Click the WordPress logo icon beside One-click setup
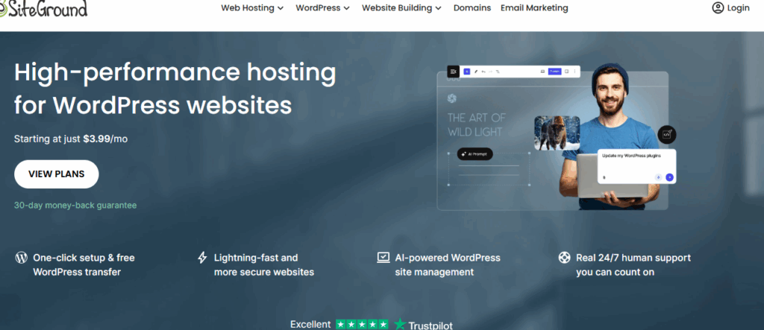The width and height of the screenshot is (764, 330). tap(22, 258)
